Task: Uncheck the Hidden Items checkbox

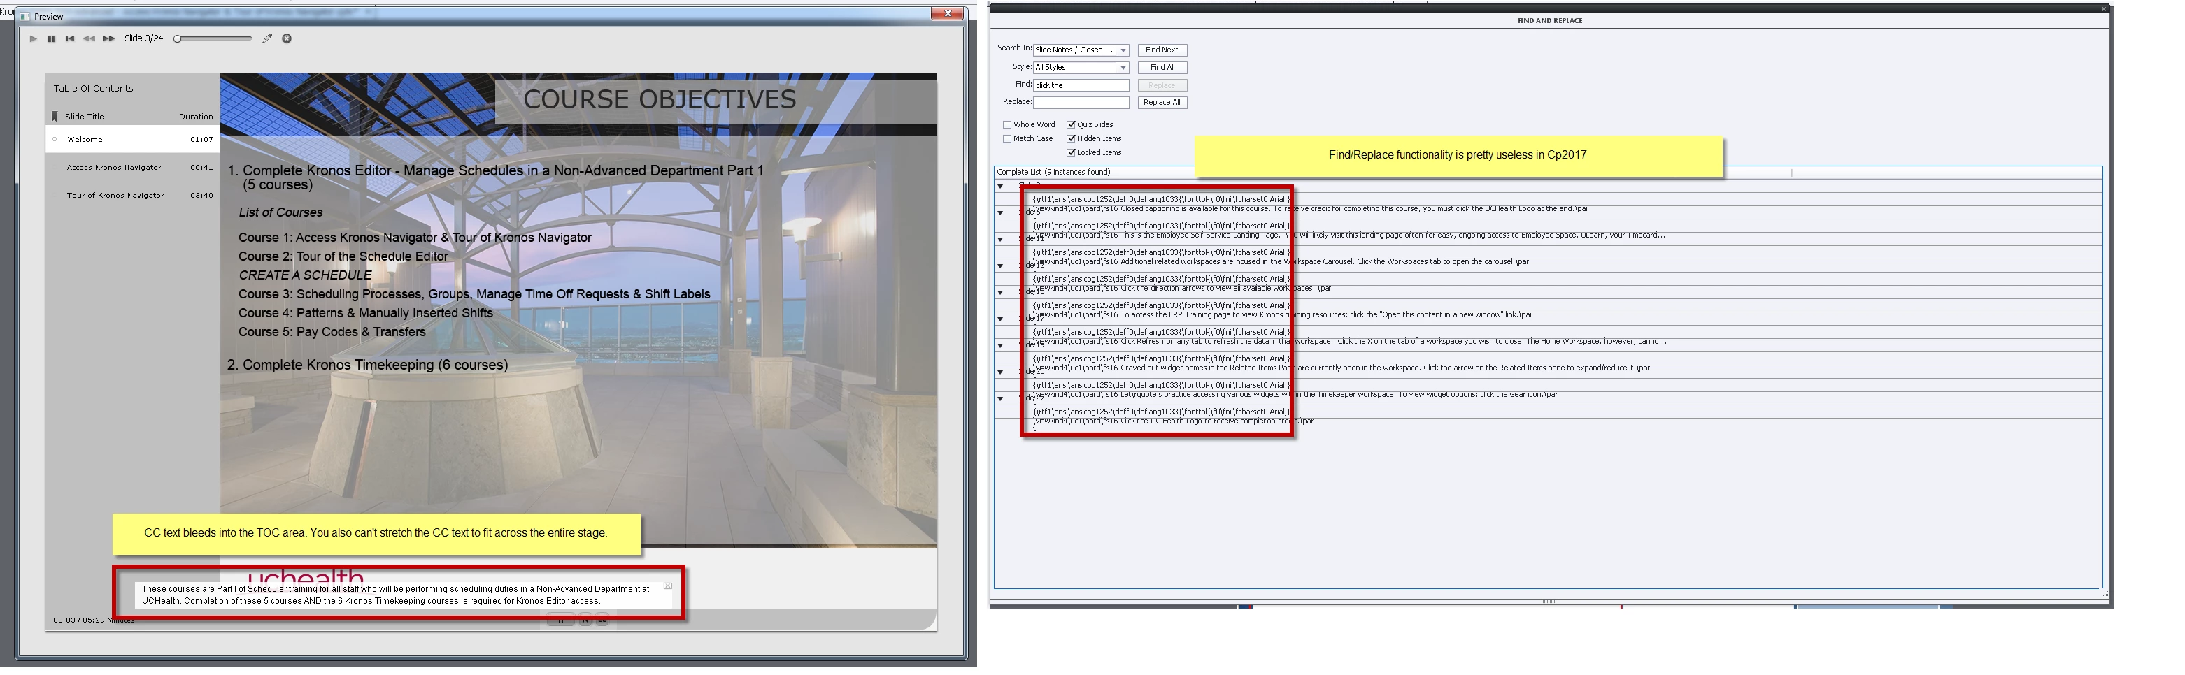Action: coord(1072,139)
